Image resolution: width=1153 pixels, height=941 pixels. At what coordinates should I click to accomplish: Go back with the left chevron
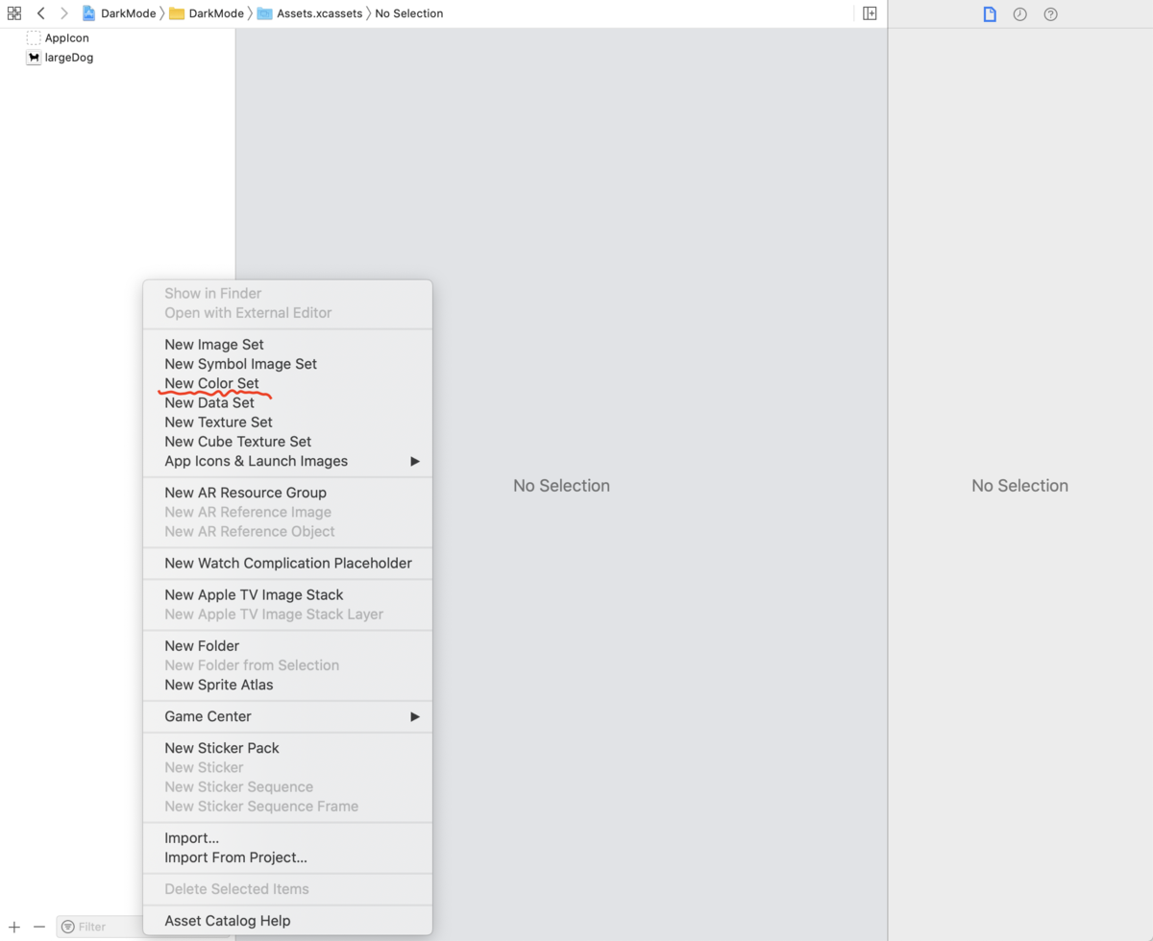(x=40, y=13)
